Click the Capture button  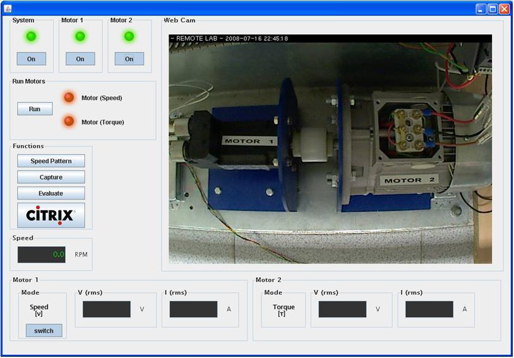point(51,177)
